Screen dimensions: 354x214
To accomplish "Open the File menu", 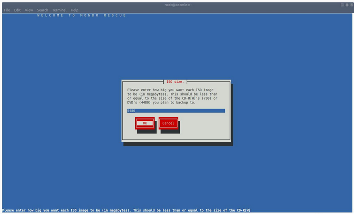I will [7, 10].
